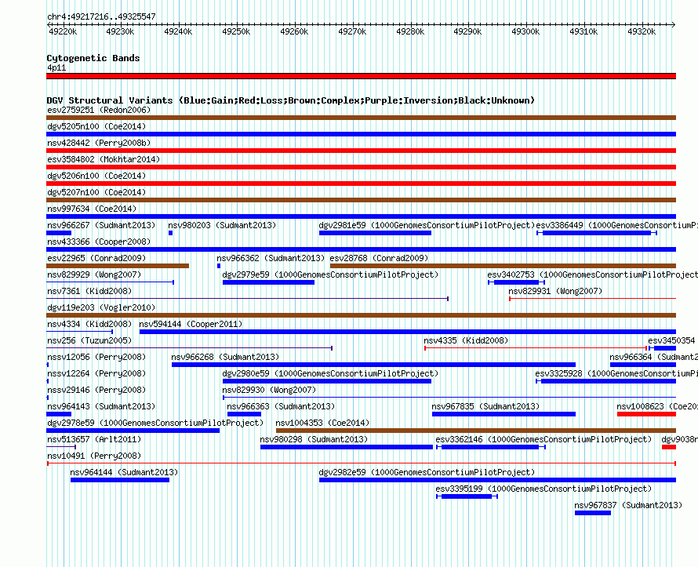Select the nsv966267 (Sudmant2013) label
Viewport: 698px width, 567px height.
click(x=101, y=225)
